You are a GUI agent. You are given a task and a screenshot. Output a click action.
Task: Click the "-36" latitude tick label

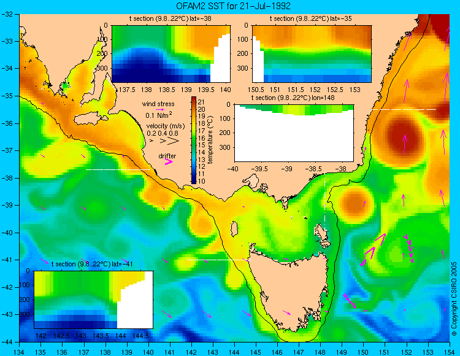(x=7, y=123)
